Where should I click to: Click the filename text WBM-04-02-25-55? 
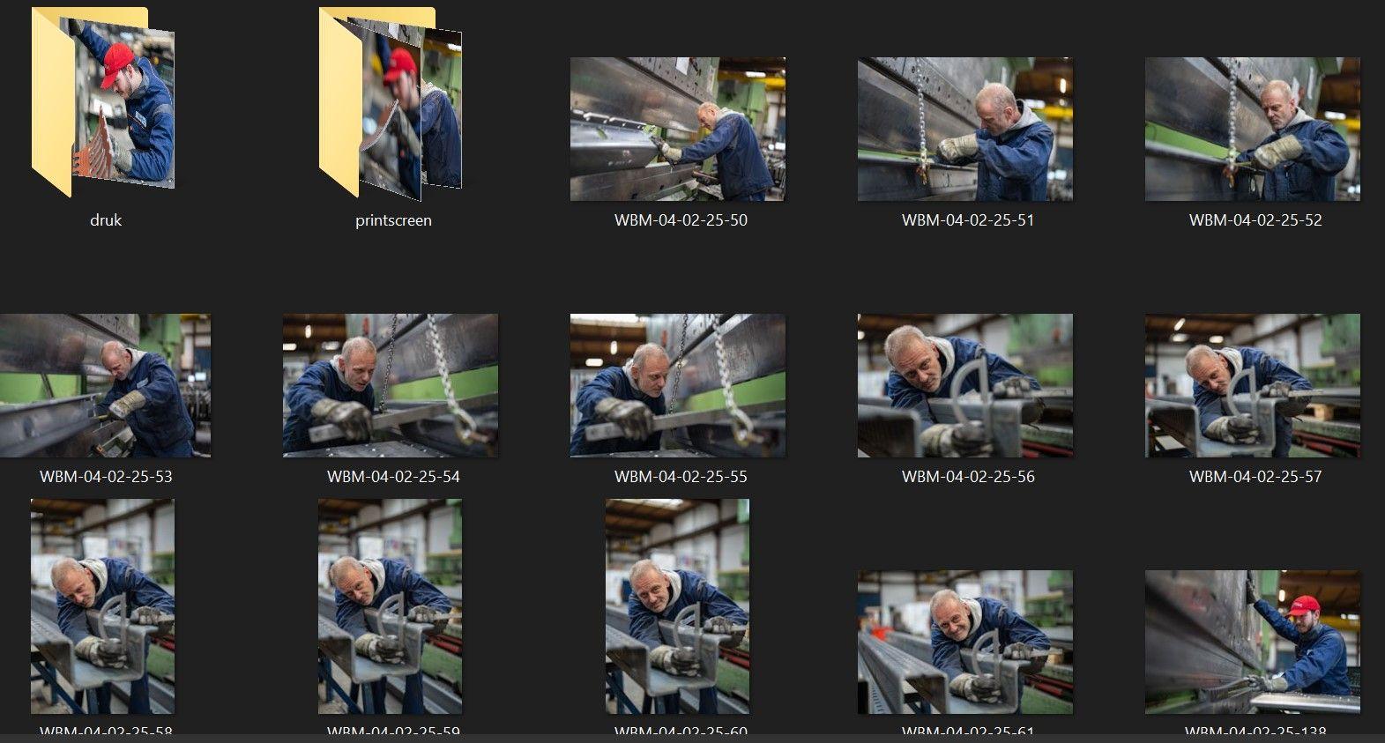click(681, 477)
